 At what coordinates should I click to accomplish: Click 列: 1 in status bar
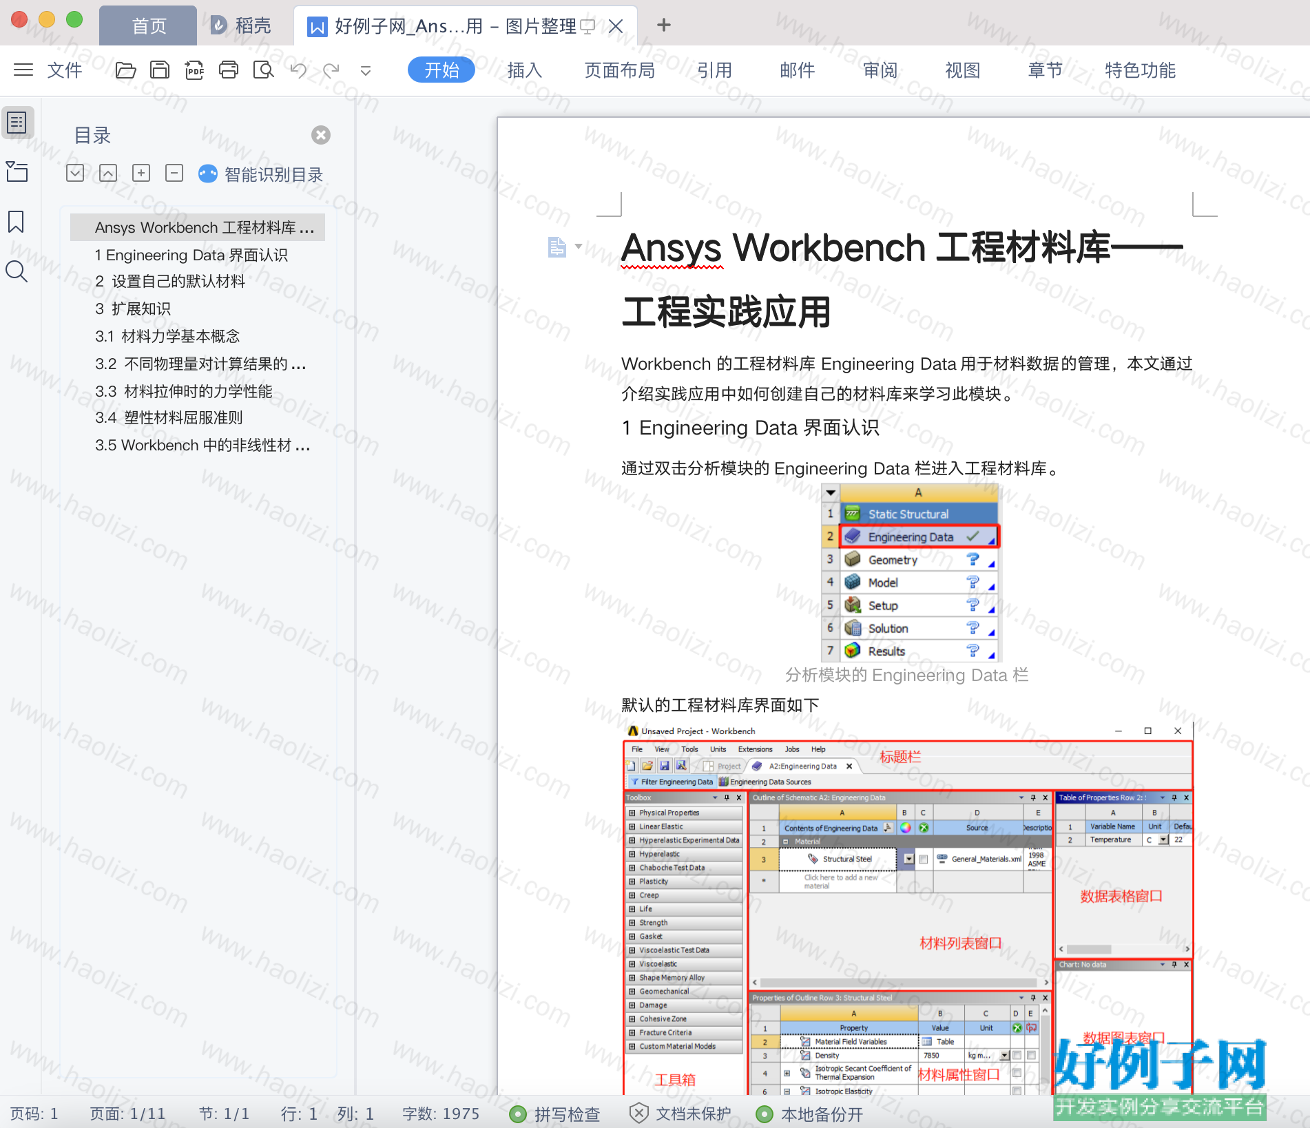click(355, 1114)
